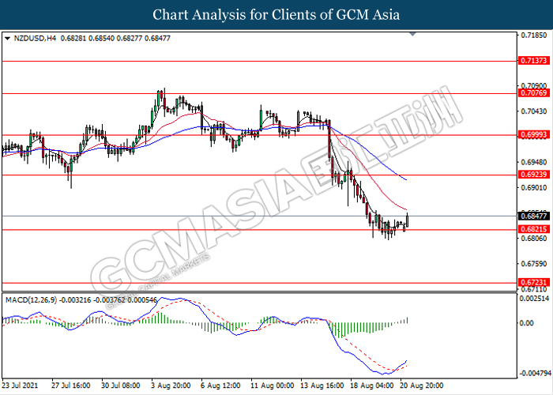Click the NZDUSD,H4 chart title text
The width and height of the screenshot is (553, 395).
35,38
